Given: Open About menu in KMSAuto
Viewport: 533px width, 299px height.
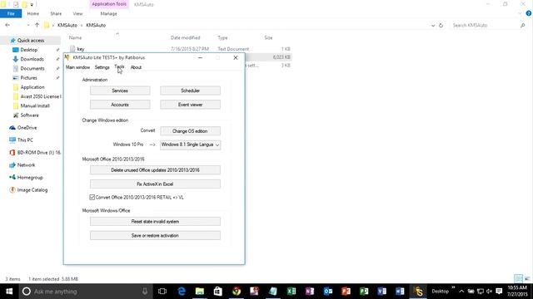Looking at the screenshot, I should 136,67.
